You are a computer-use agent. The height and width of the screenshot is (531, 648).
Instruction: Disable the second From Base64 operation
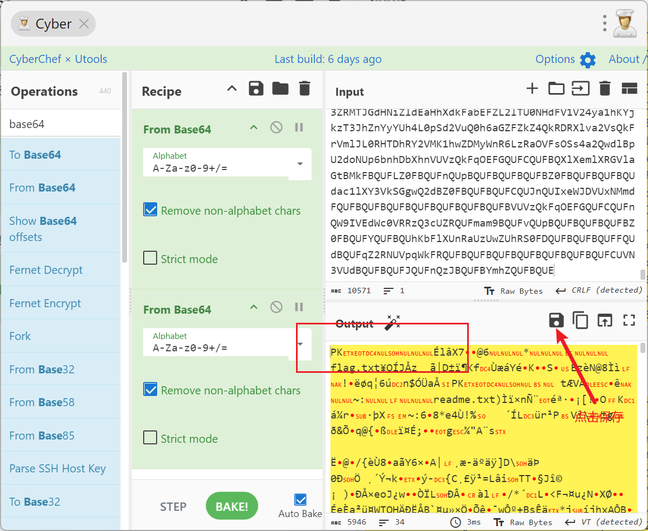pos(276,307)
